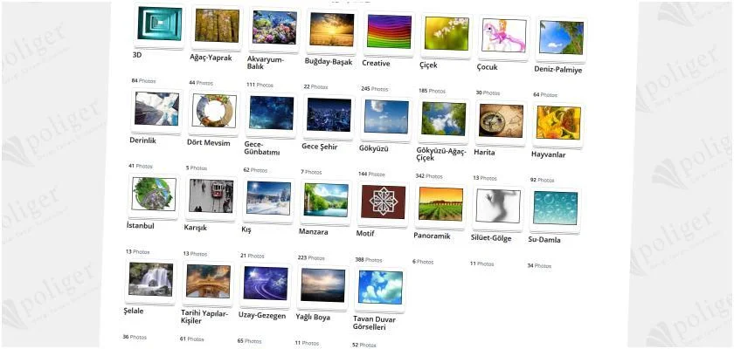Click the "Motif" album title
Viewport: 734px width, 349px height.
(x=365, y=234)
